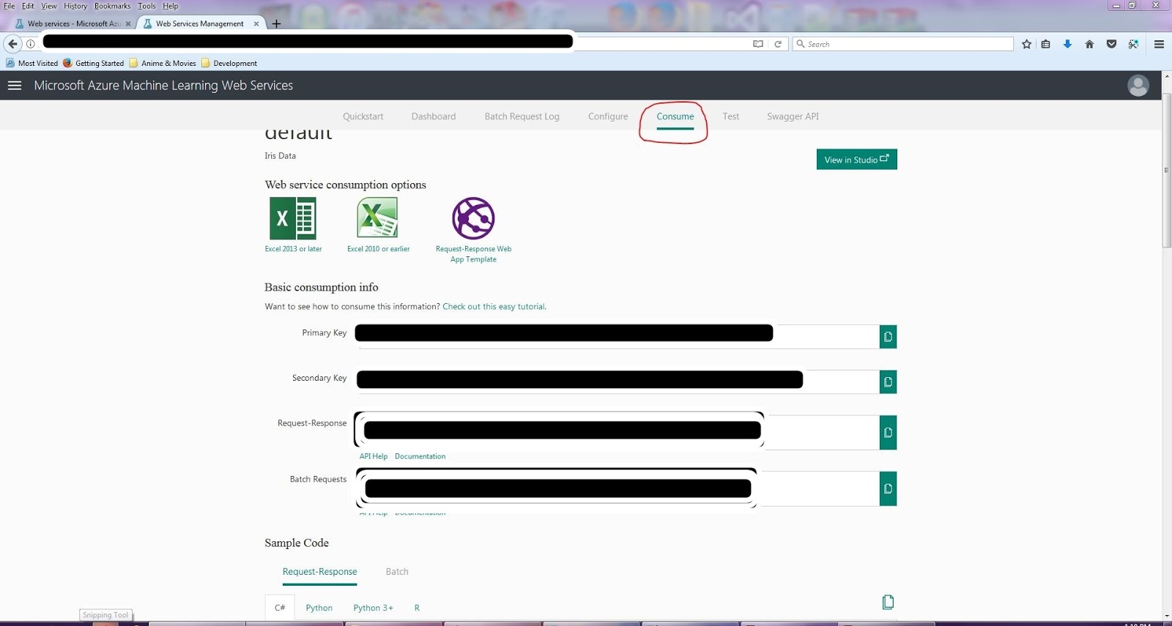1172x626 pixels.
Task: Open the downloads arrow panel
Action: [x=1067, y=44]
